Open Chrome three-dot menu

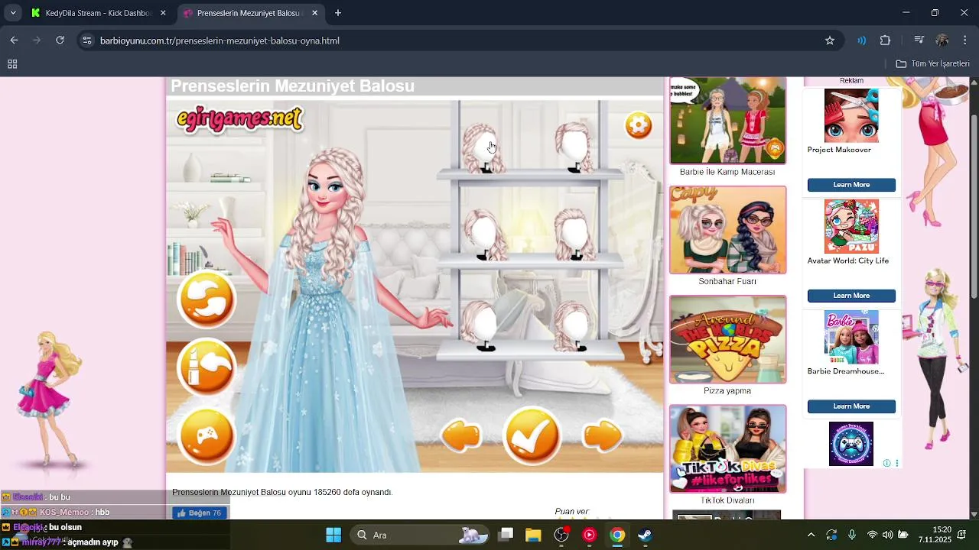coord(964,40)
